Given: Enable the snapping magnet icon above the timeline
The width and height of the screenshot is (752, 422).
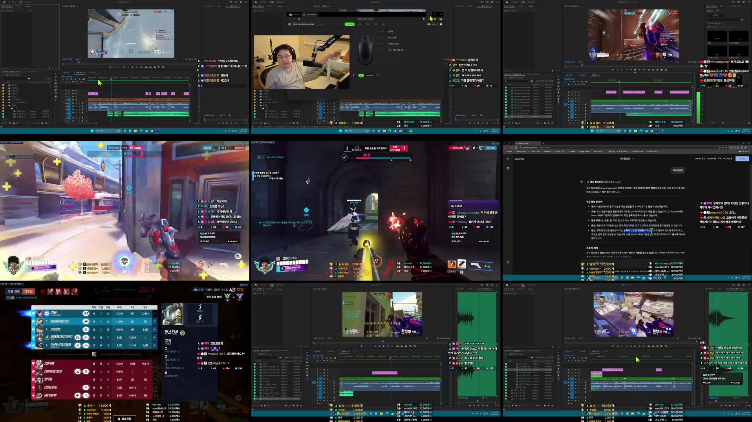Looking at the screenshot, I should click(67, 79).
